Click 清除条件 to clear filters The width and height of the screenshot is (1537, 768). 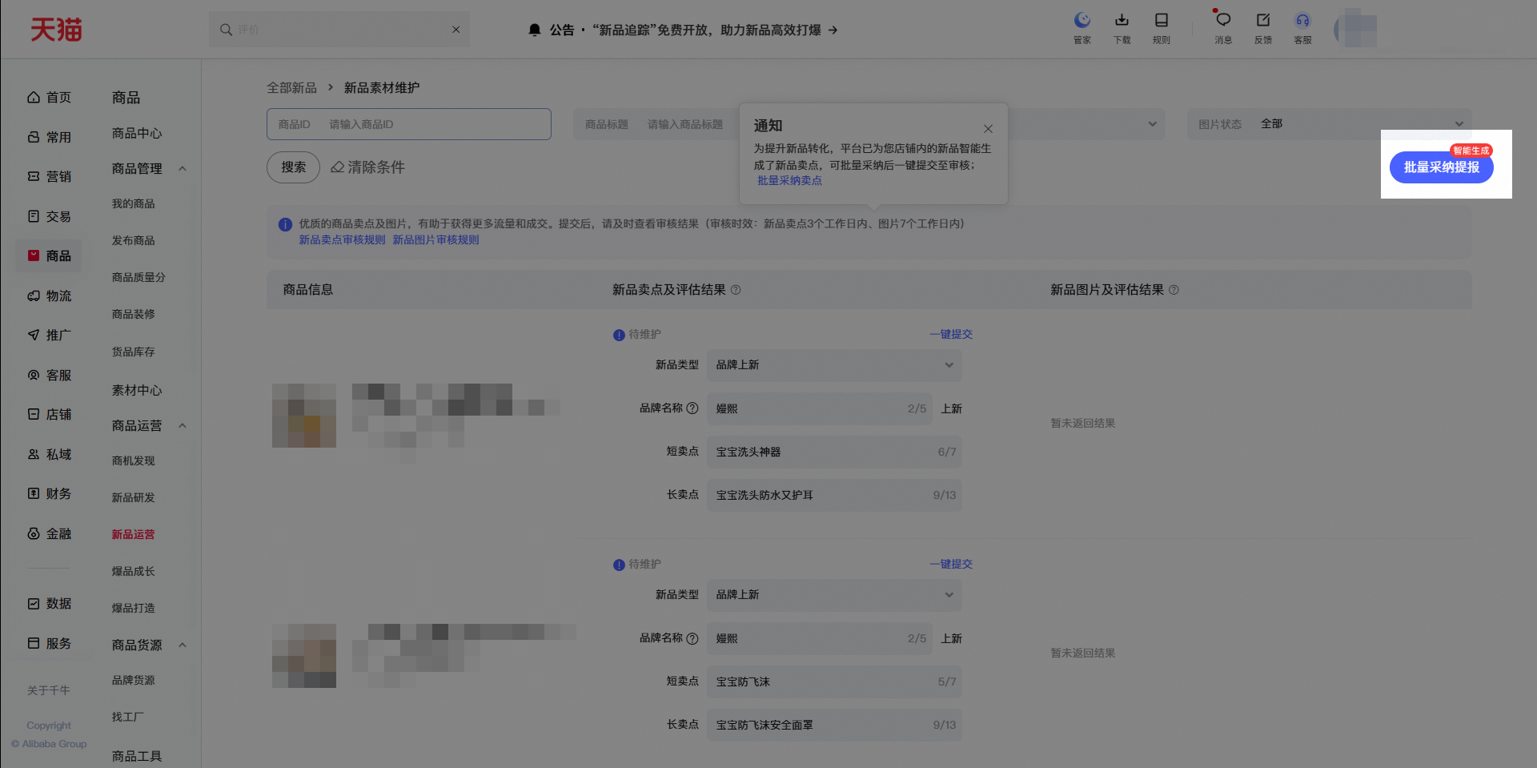coord(368,167)
